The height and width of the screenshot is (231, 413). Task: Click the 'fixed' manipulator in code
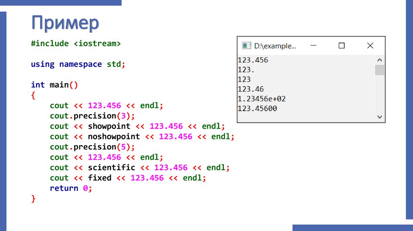100,178
